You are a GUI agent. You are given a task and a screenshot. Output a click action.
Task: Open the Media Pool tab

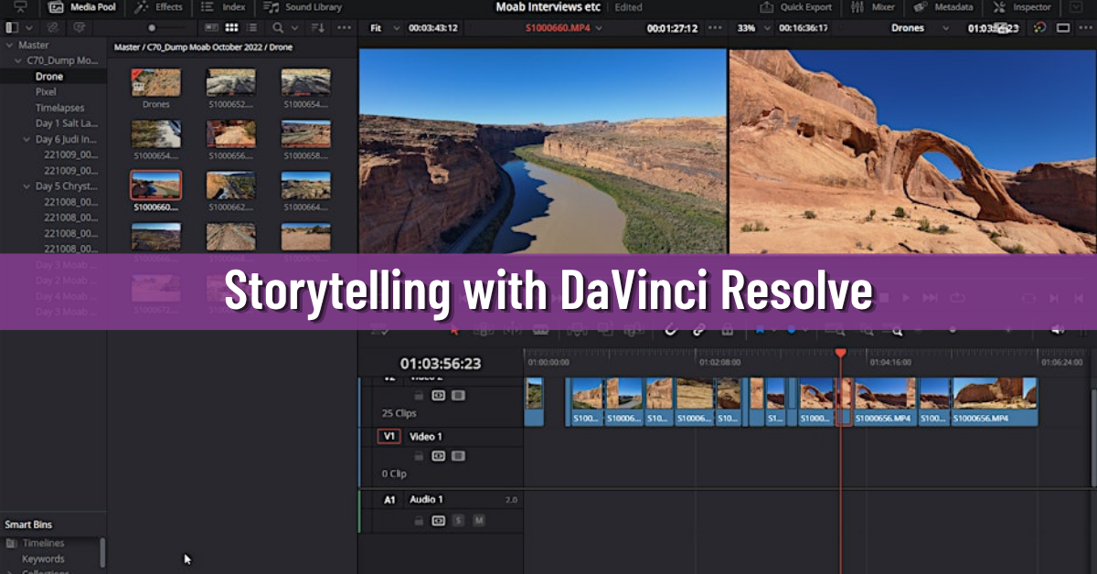[x=80, y=6]
